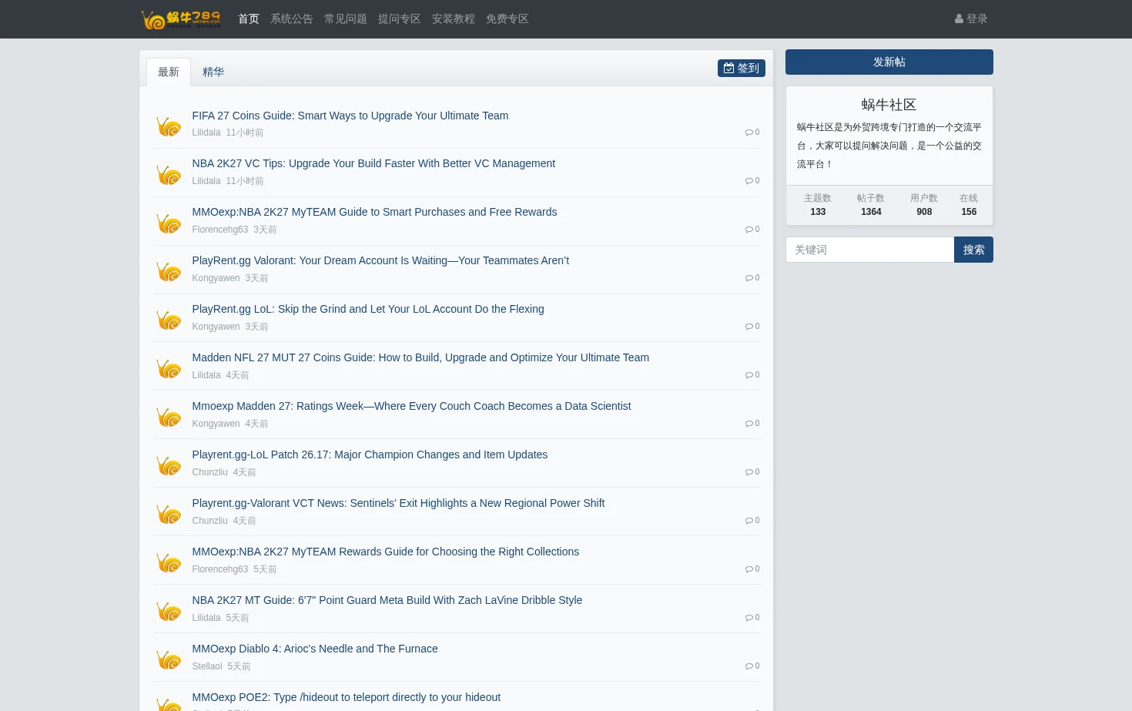Open avatar next to PlayRent.gg LoL Skip the Grind
1132x711 pixels.
(x=169, y=320)
